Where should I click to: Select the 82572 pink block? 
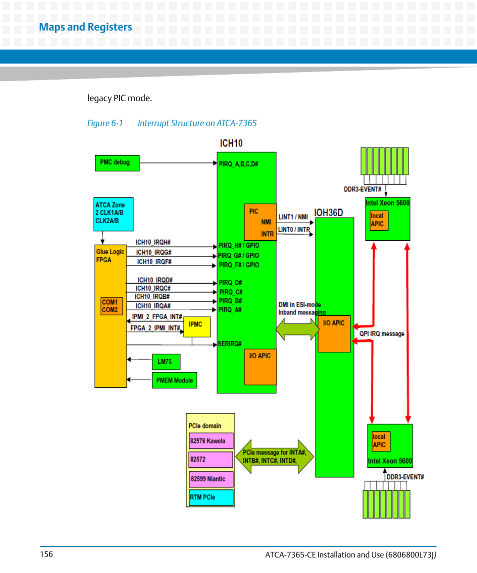[211, 460]
